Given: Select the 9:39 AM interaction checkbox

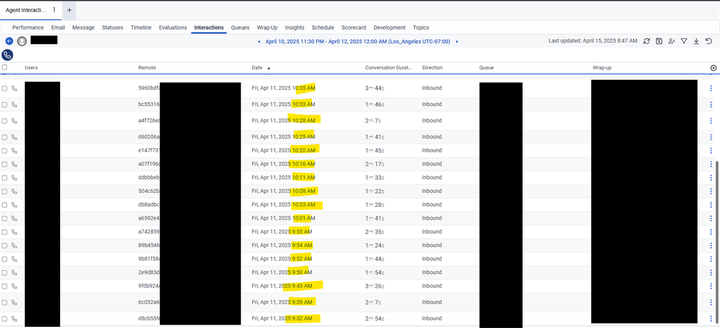Looking at the screenshot, I should 5,302.
